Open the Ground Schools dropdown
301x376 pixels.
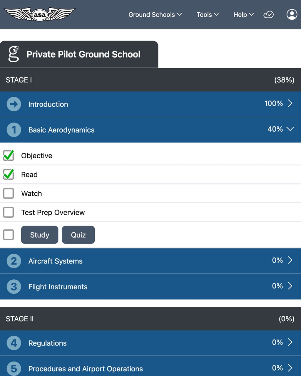(155, 14)
